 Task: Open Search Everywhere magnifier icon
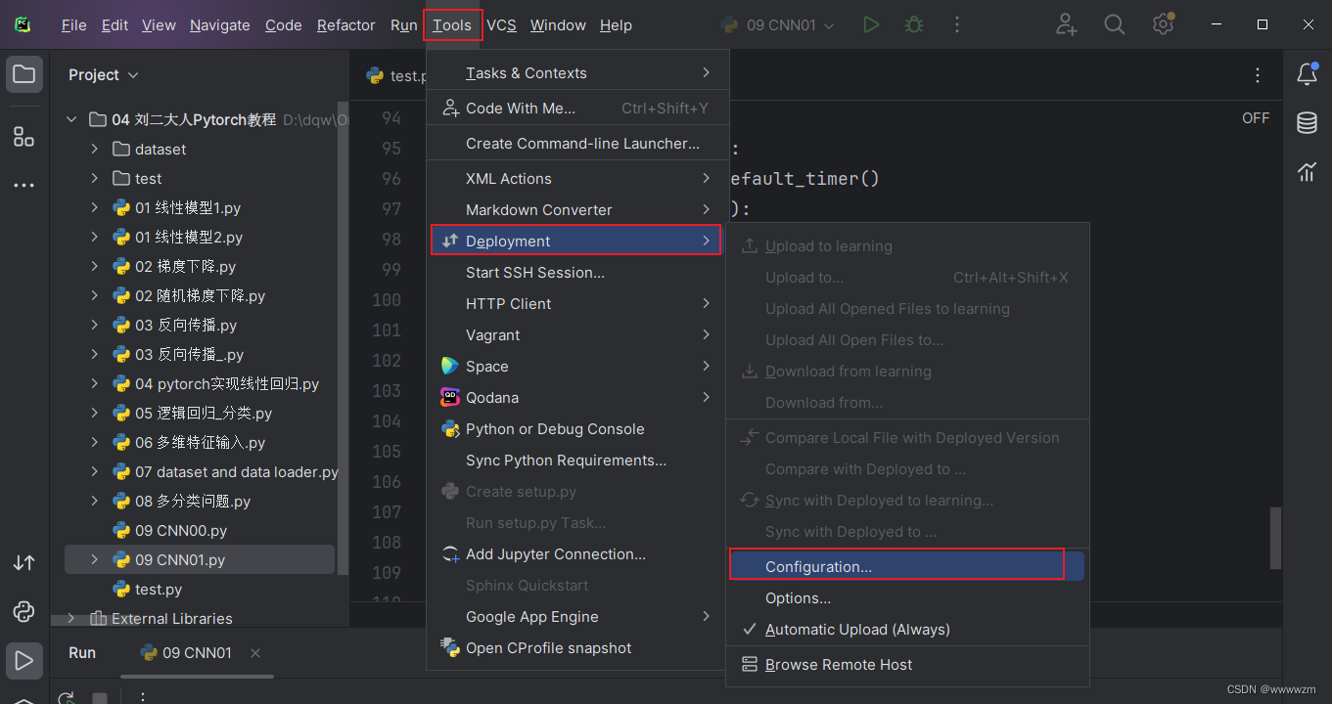click(x=1115, y=25)
